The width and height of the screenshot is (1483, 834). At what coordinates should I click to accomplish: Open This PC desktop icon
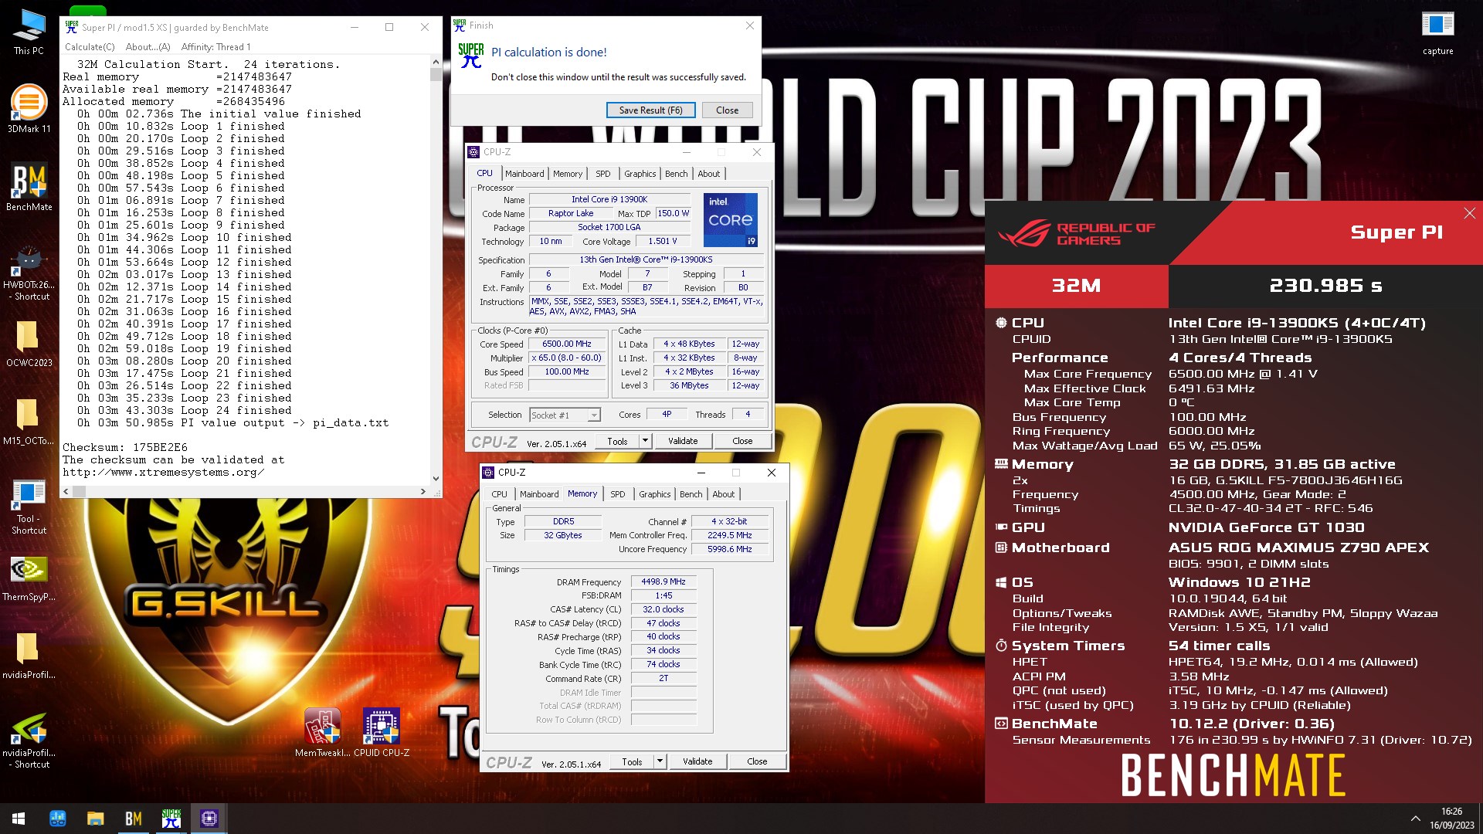[29, 32]
